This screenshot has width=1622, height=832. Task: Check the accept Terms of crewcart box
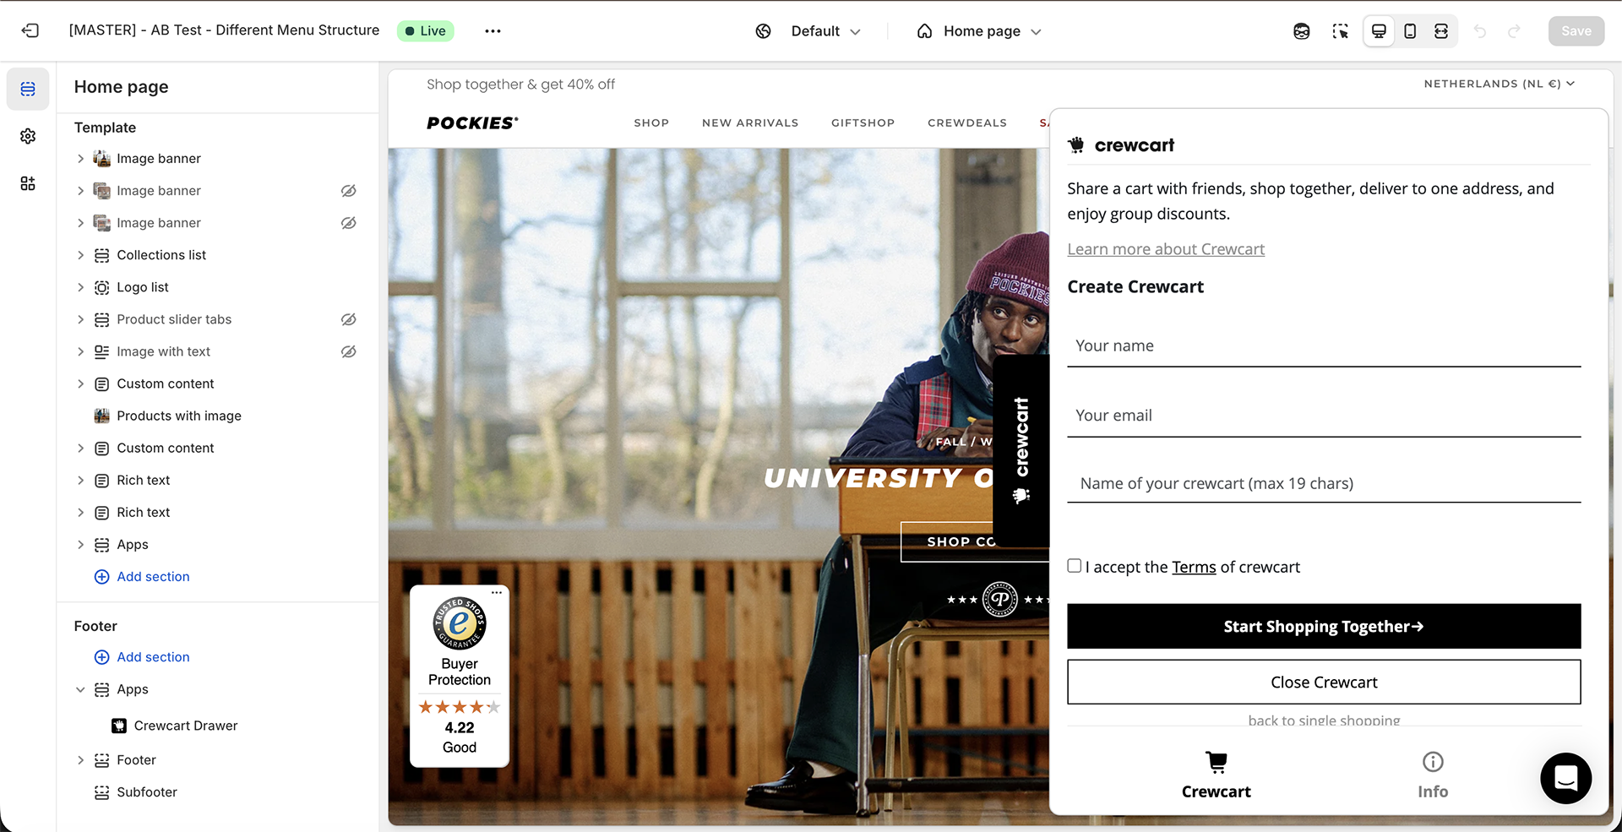[1074, 566]
